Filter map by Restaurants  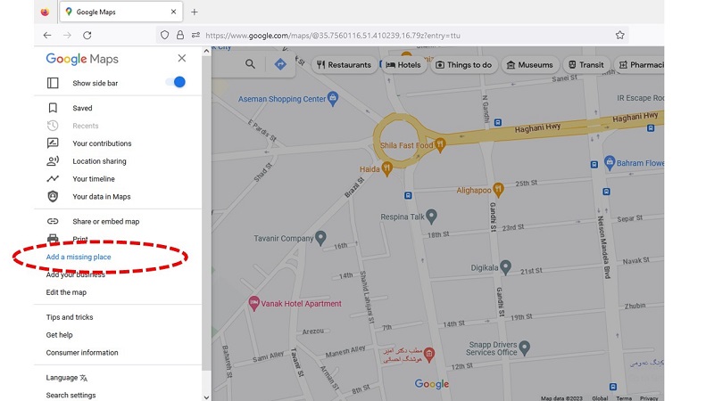coord(345,65)
